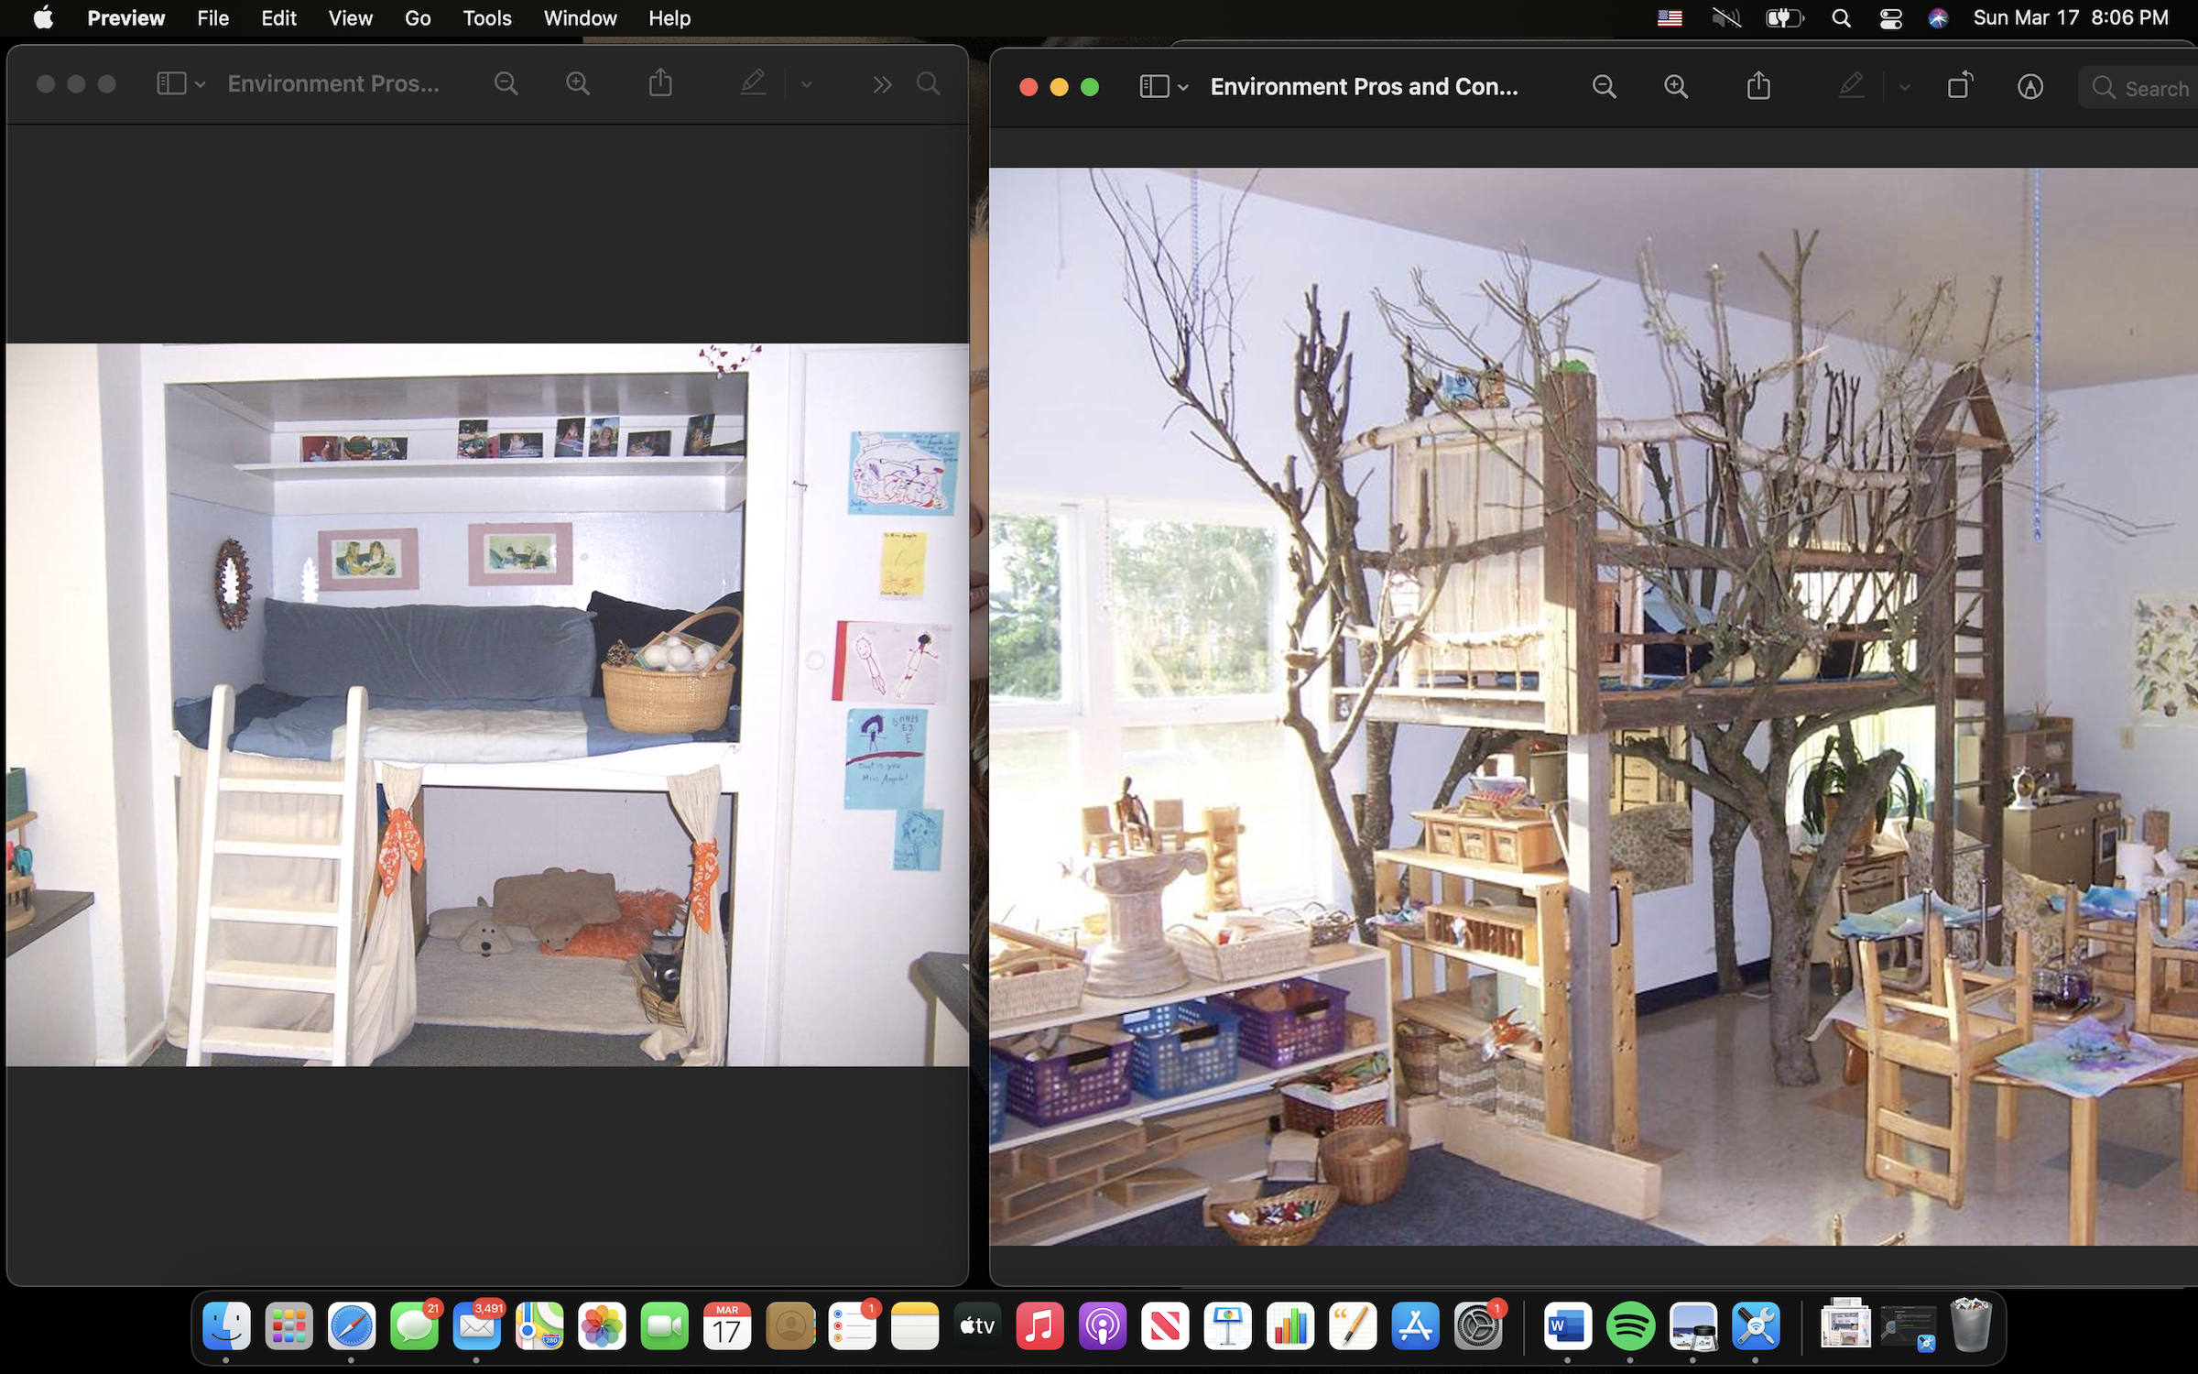The width and height of the screenshot is (2198, 1374).
Task: Zoom in on the bunk bed image
Action: (x=578, y=84)
